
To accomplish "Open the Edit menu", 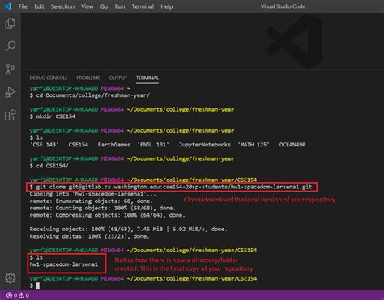I will point(39,6).
